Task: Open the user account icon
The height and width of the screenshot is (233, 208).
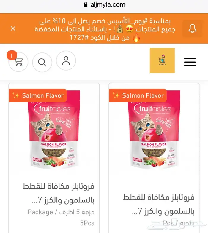Action: pyautogui.click(x=66, y=60)
